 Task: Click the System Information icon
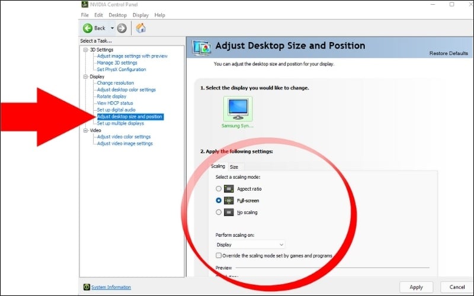click(x=87, y=287)
